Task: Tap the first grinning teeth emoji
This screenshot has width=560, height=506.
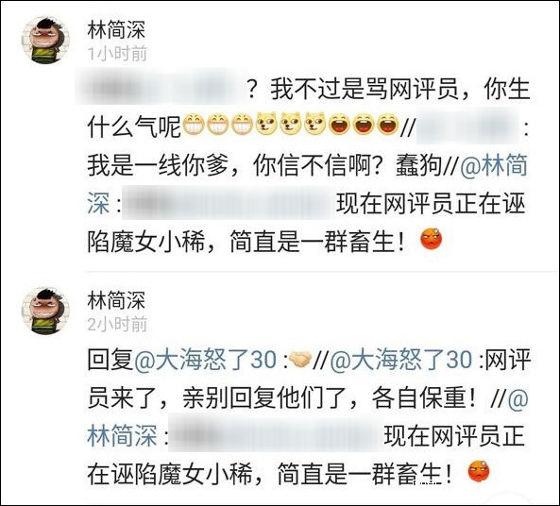Action: point(194,124)
